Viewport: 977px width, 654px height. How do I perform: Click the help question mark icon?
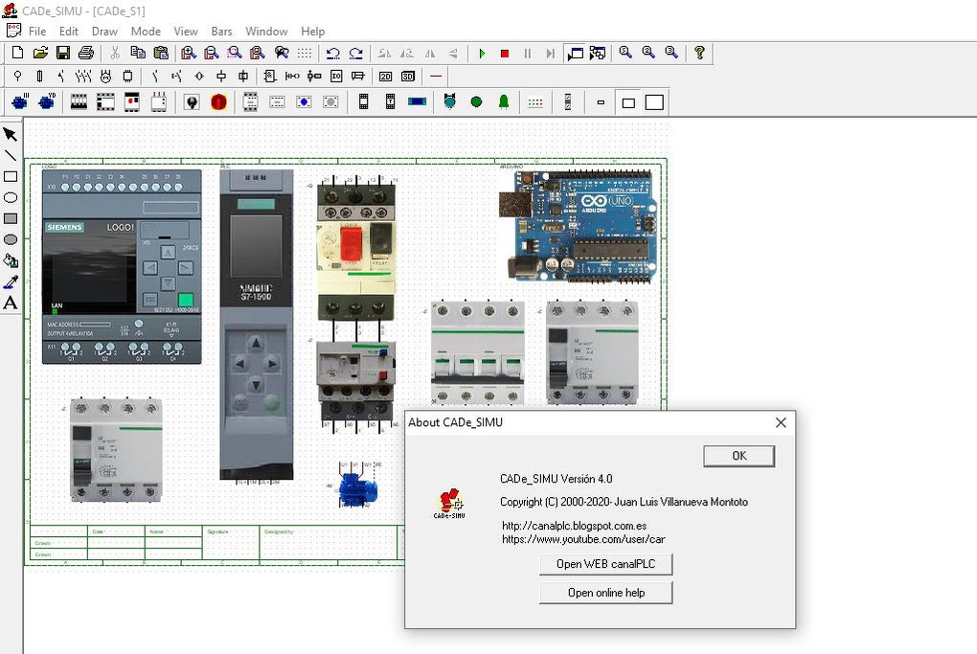[700, 54]
